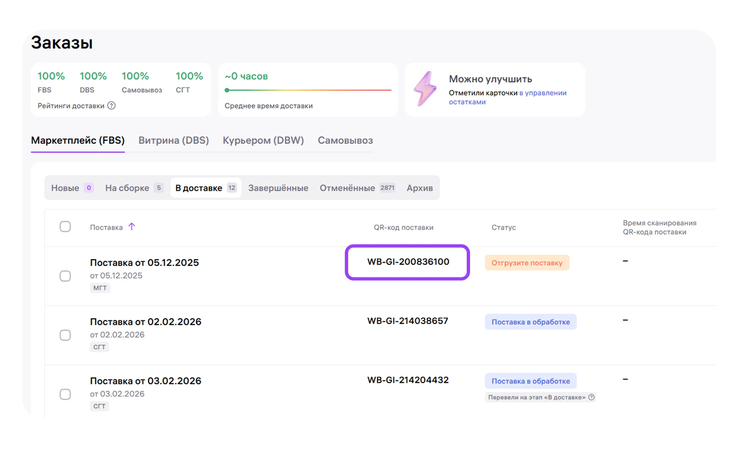Click the СГТ tag under Поставка от 02.02.2026
The height and width of the screenshot is (449, 738).
click(99, 347)
